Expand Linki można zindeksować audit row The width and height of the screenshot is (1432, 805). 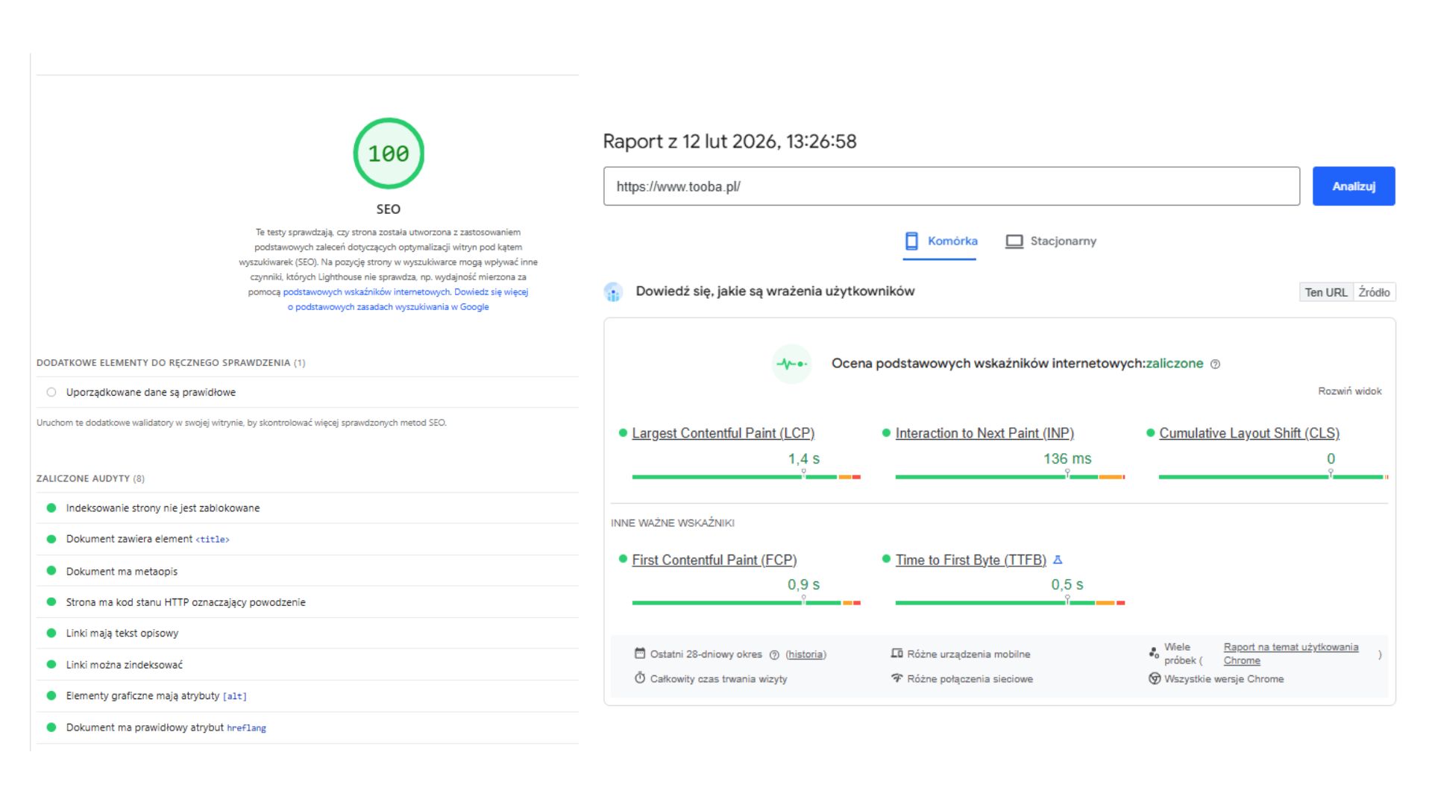click(124, 665)
